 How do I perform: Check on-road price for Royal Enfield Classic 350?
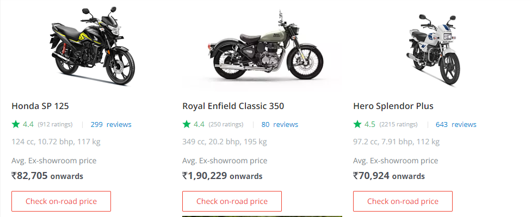tap(232, 201)
